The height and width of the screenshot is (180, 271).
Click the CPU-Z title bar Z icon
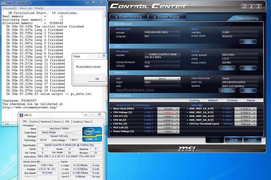pyautogui.click(x=21, y=115)
